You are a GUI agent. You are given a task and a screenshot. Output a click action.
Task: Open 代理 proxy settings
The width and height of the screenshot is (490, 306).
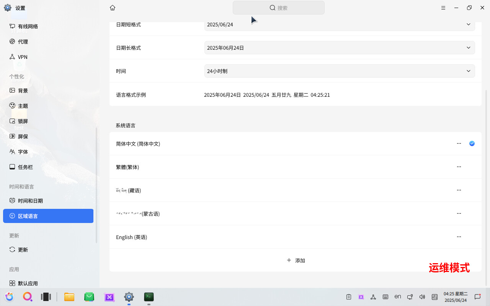coord(48,42)
